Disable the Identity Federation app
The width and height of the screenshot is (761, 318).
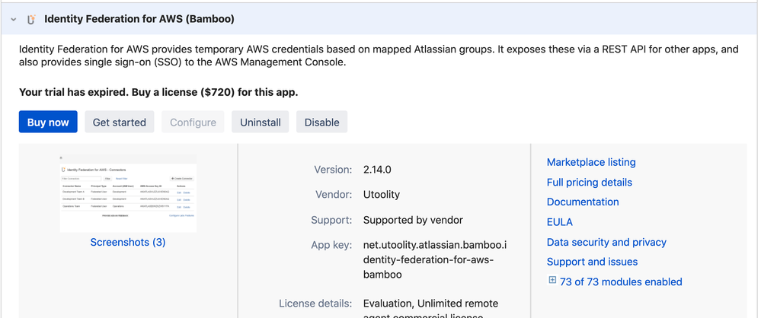click(321, 122)
